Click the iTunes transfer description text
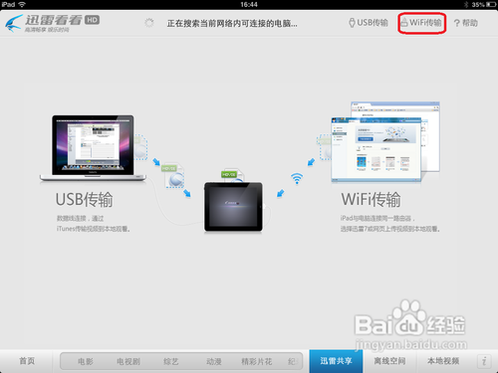This screenshot has height=373, width=498. click(x=94, y=224)
